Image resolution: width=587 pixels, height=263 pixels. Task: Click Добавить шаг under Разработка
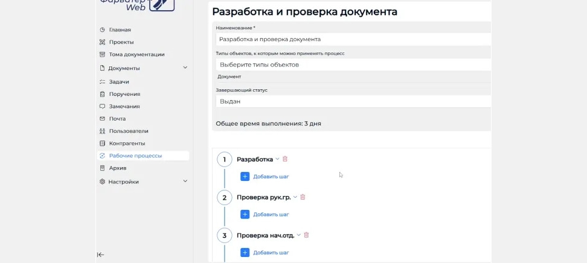coord(271,177)
